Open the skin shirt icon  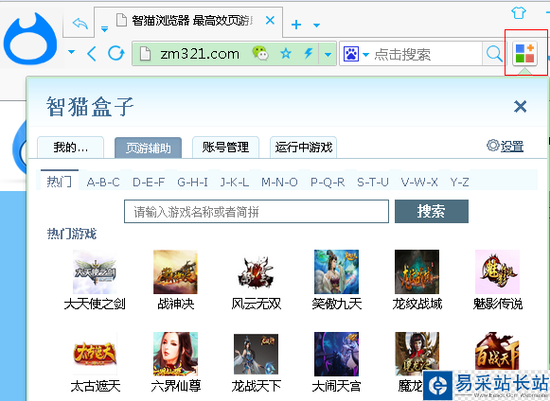(x=519, y=13)
